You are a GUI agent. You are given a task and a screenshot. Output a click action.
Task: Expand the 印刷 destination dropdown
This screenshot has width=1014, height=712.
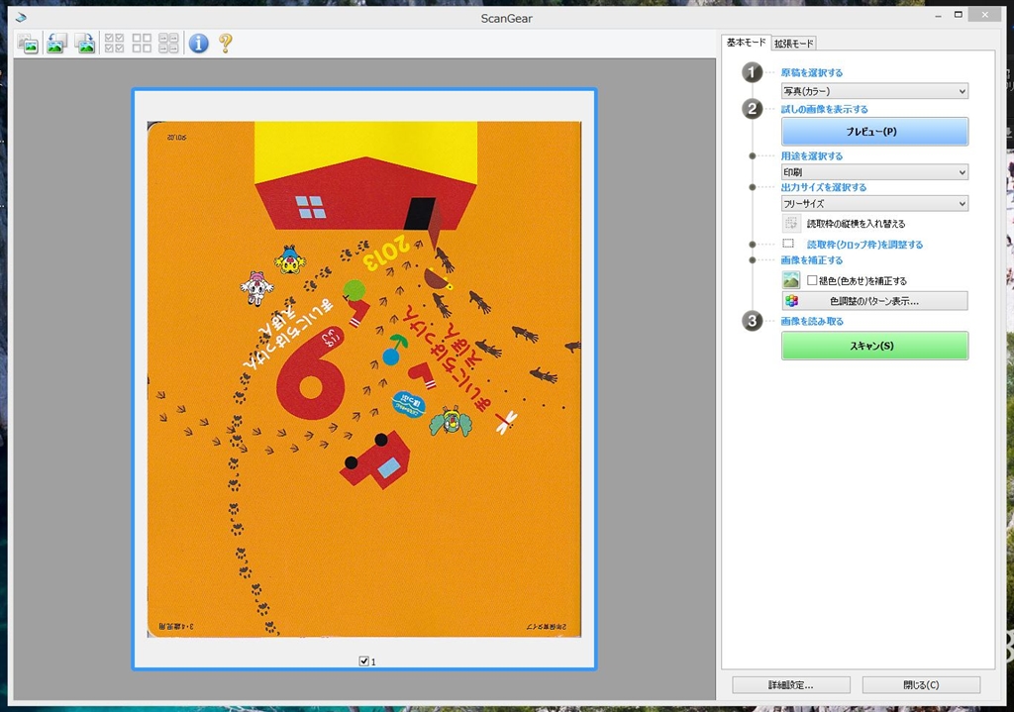(x=874, y=172)
